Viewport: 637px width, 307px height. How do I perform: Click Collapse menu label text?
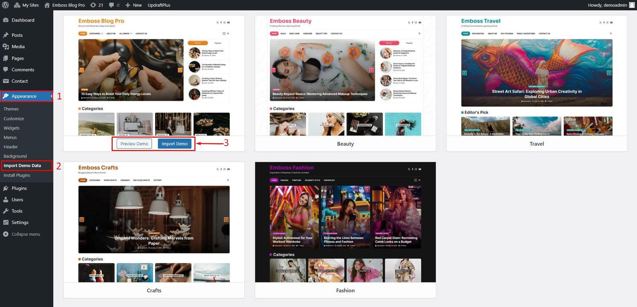tap(26, 234)
